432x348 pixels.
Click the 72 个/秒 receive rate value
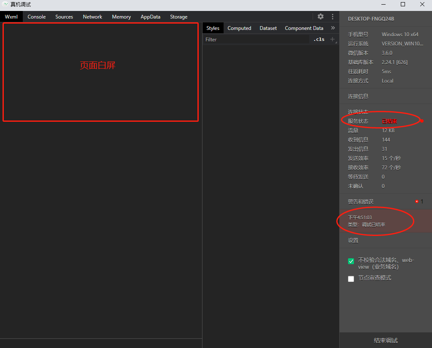pos(391,168)
